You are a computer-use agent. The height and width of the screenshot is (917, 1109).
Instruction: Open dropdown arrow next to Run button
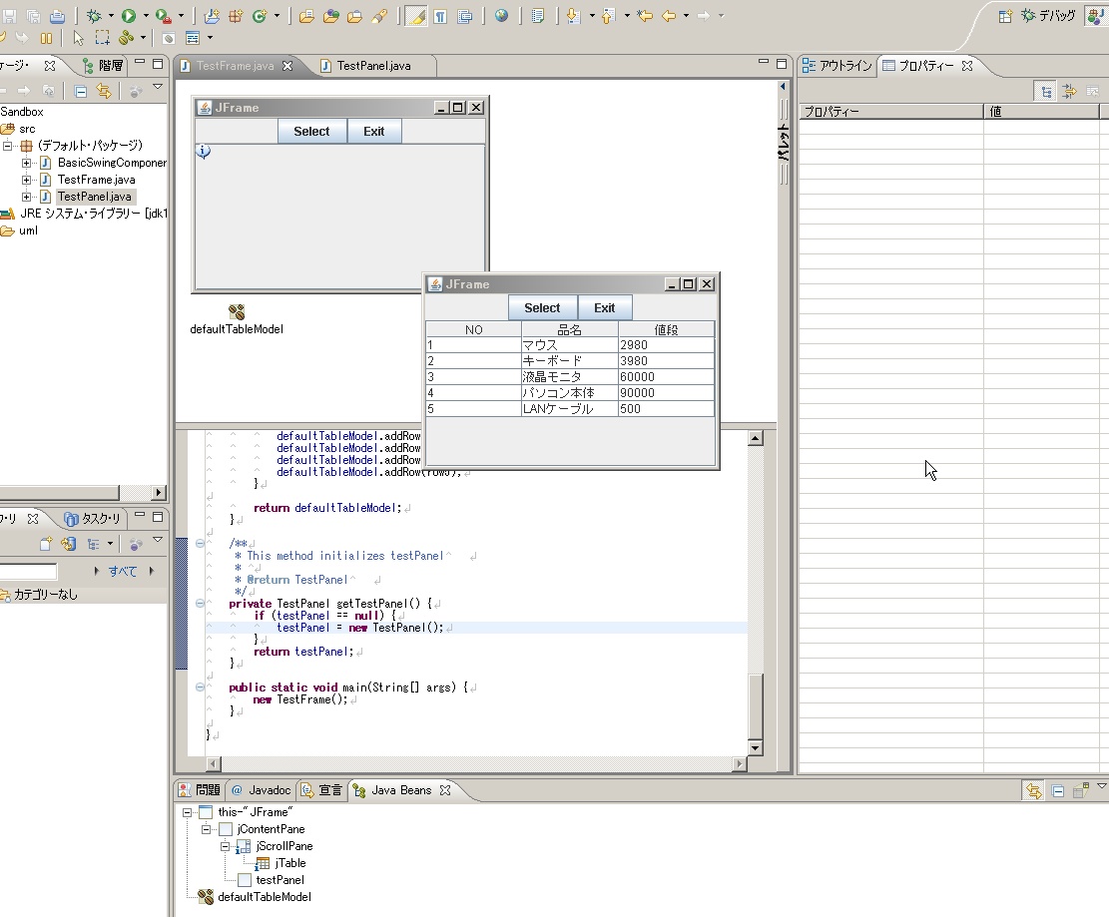point(146,16)
